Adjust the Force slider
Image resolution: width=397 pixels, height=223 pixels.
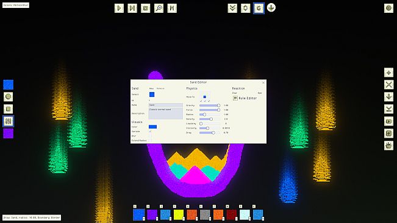210,110
